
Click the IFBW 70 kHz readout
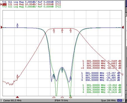(x=61, y=101)
